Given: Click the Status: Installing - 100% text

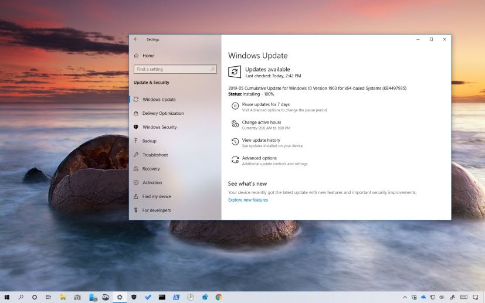Looking at the screenshot, I should pyautogui.click(x=251, y=94).
